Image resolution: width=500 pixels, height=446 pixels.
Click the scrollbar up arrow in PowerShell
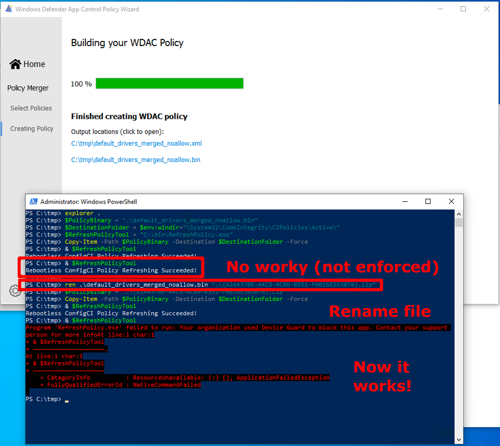tap(459, 214)
